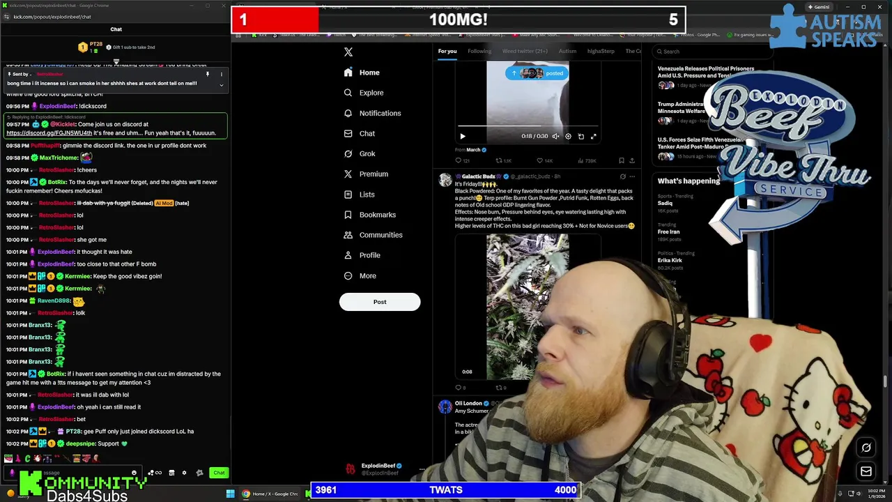Screen dimensions: 892x502
Task: Open the Galactic Budz cannabis video thumbnail
Action: [528, 307]
